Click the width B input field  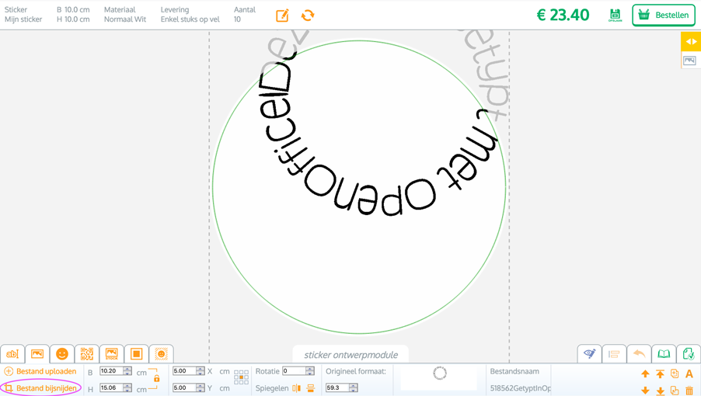coord(111,371)
